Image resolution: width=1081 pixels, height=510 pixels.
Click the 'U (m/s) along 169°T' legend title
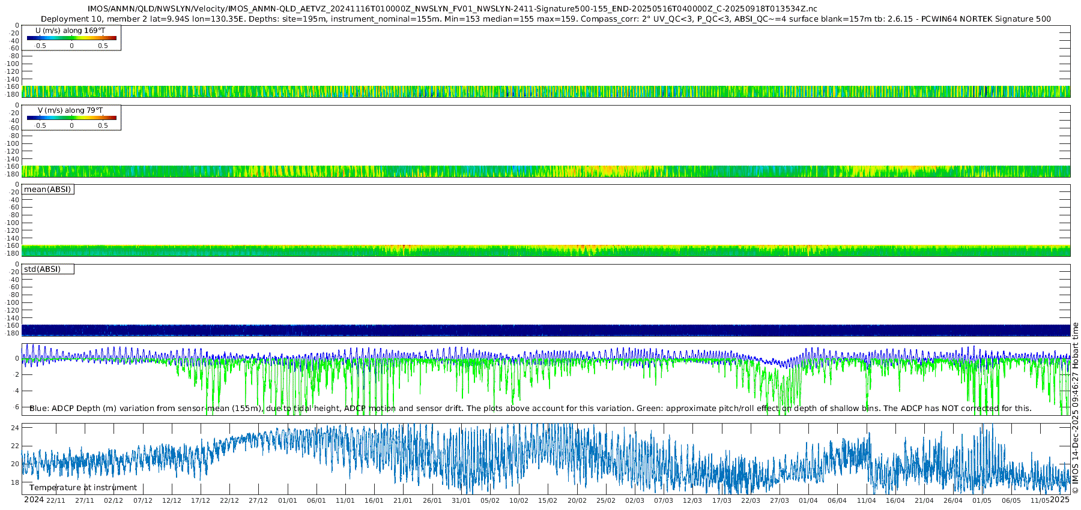(70, 31)
